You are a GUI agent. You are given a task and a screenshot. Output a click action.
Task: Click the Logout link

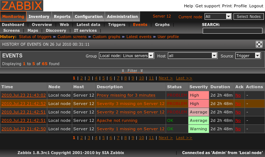pos(256,6)
